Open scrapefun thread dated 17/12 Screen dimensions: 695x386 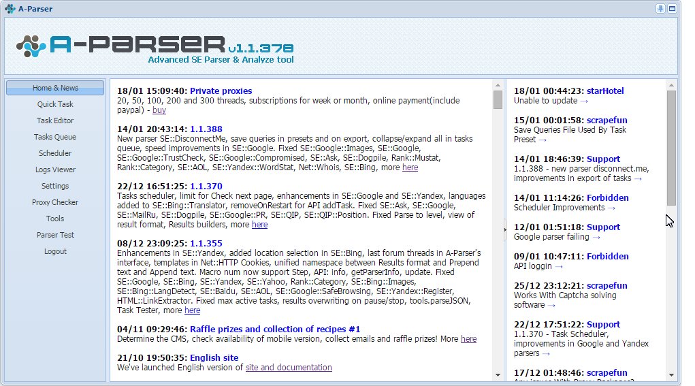(607, 372)
